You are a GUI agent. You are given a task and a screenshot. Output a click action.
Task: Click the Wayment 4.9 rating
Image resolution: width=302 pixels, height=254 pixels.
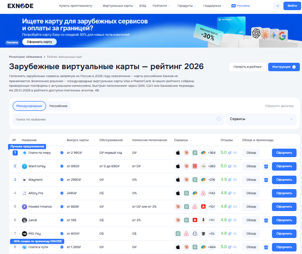click(223, 180)
